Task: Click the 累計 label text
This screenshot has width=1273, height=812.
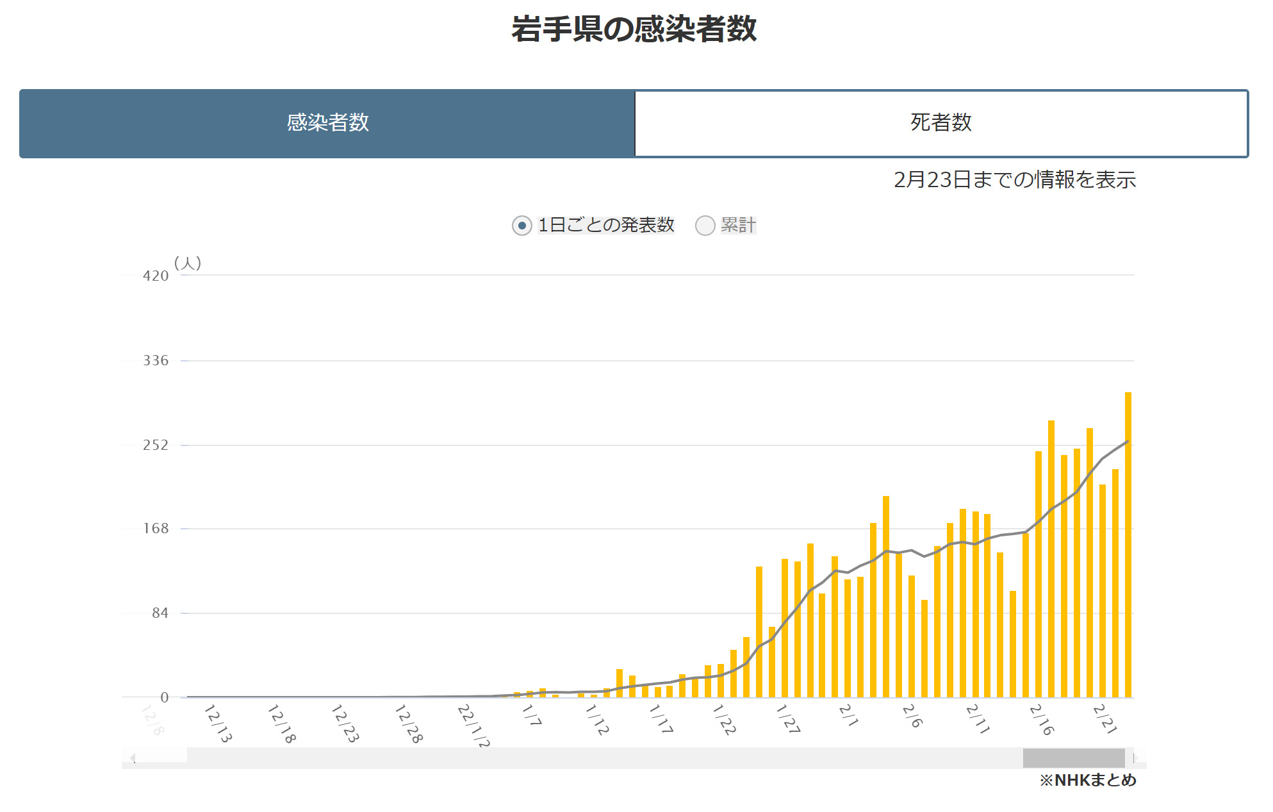Action: point(738,226)
